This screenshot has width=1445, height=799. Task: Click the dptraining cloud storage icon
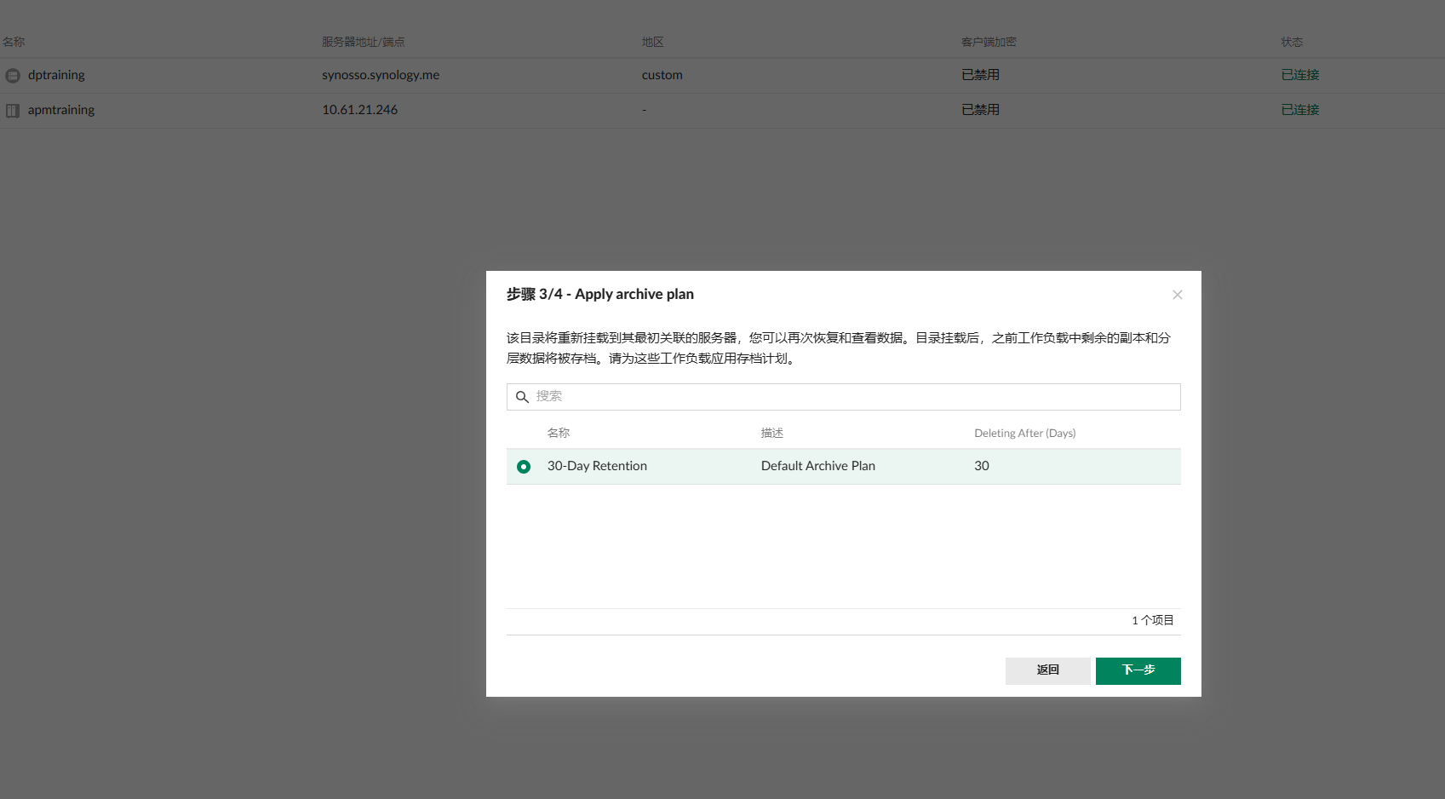[x=13, y=76]
